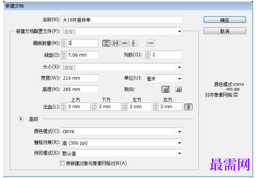
Task: Choose arrange by row artboard layout icon
Action: [x=124, y=43]
